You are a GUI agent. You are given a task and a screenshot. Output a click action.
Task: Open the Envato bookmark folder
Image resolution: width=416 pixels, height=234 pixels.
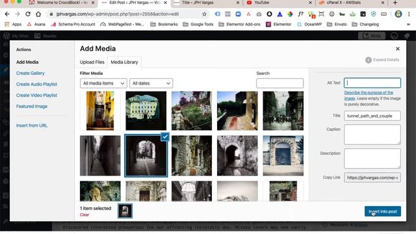point(337,25)
